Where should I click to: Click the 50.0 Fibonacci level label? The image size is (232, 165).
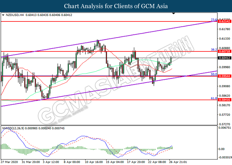[214, 74]
